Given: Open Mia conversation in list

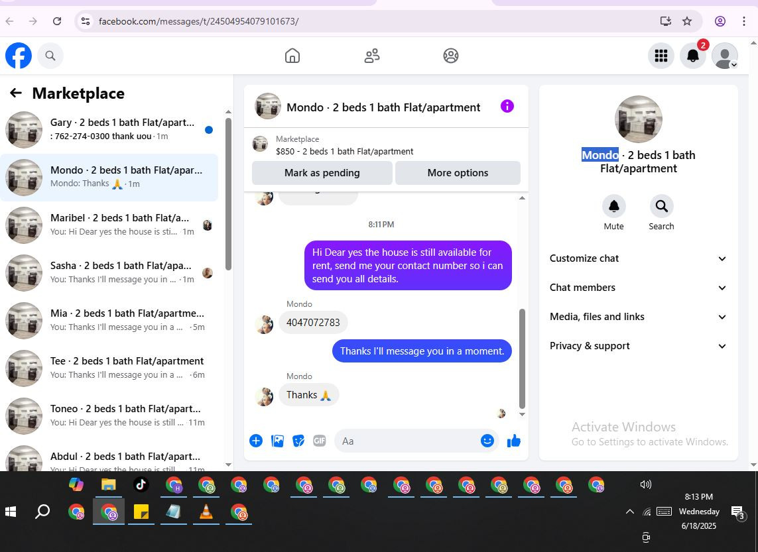Looking at the screenshot, I should click(109, 320).
